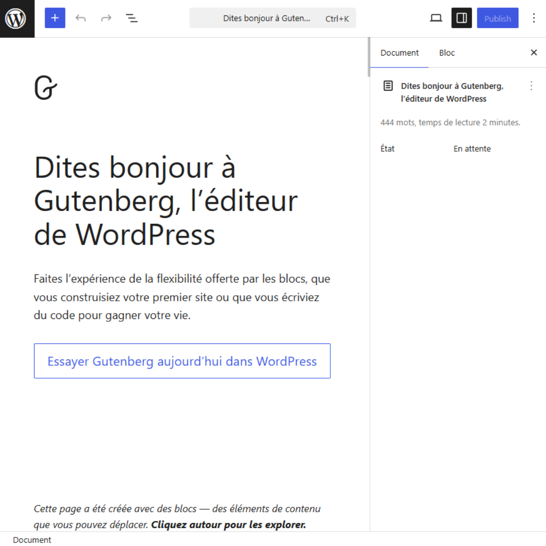The width and height of the screenshot is (546, 546).
Task: Click the Essayer Gutenberg aujourd'hui dans WordPress button
Action: [x=182, y=361]
